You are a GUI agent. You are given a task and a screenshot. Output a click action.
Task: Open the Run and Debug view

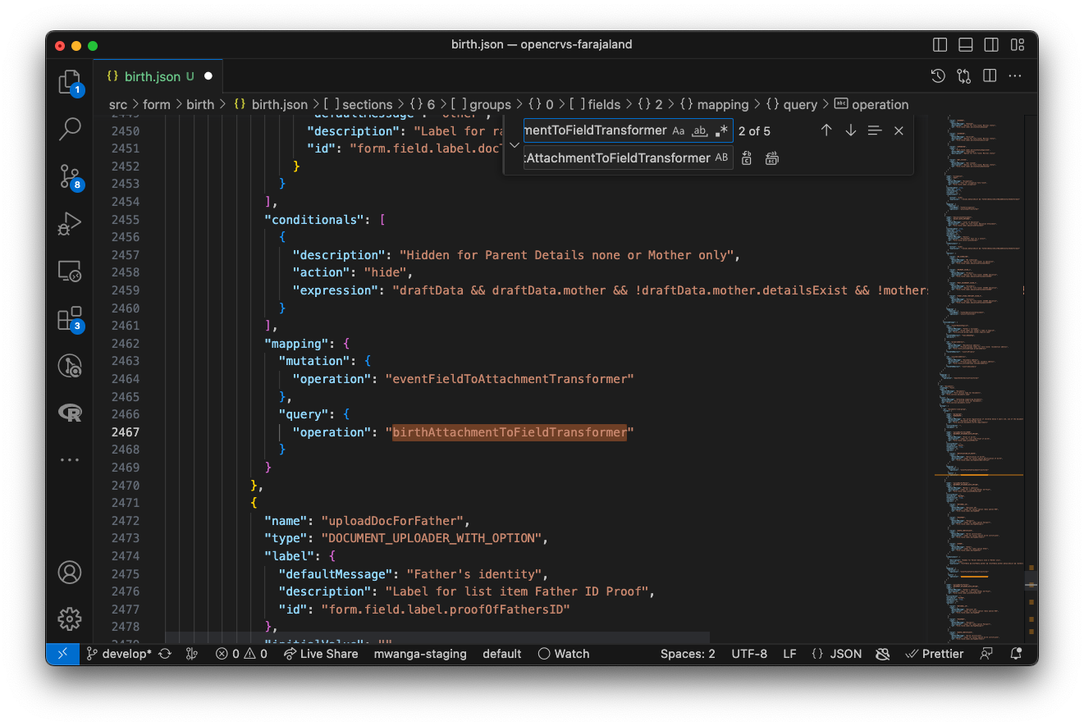(70, 223)
